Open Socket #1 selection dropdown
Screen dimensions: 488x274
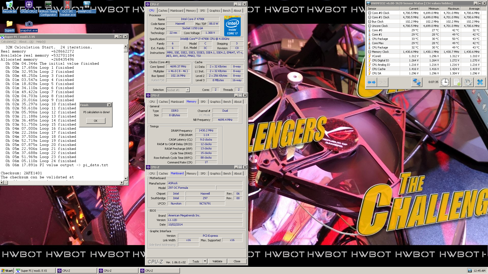188,90
